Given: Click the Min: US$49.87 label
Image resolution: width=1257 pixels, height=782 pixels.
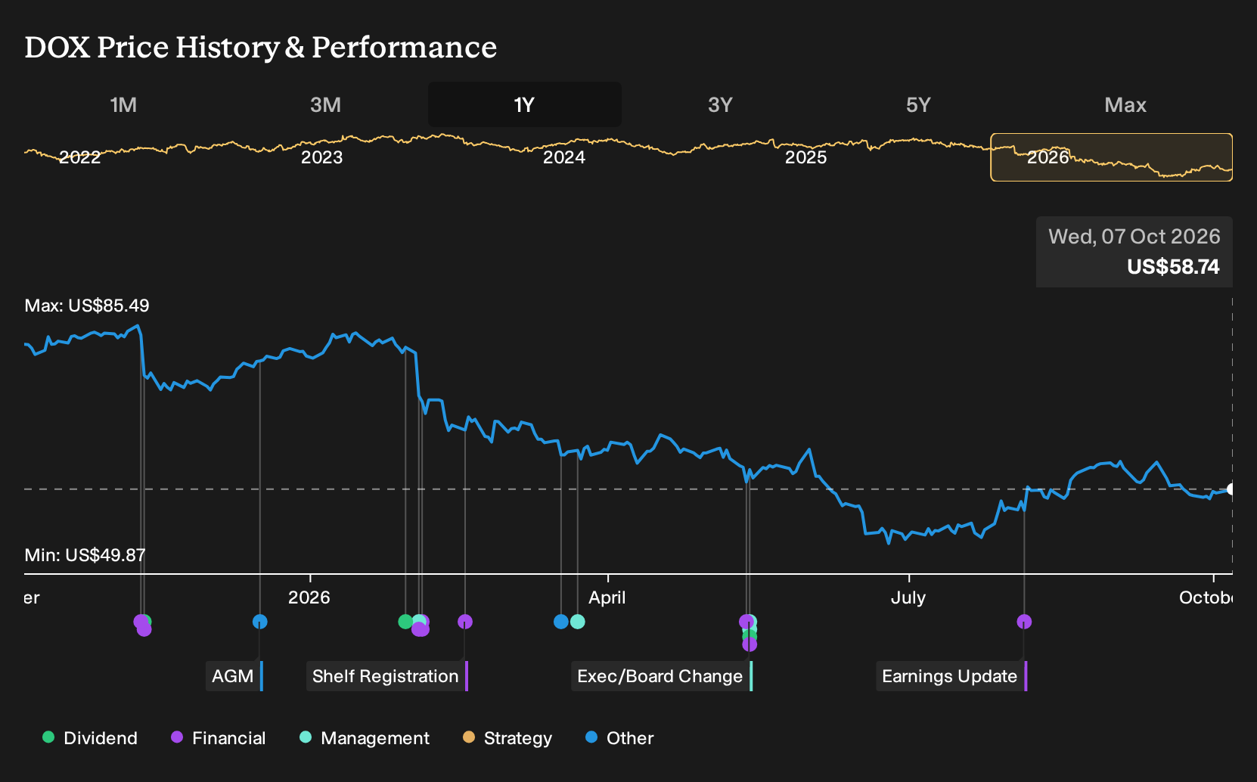Looking at the screenshot, I should click(85, 555).
